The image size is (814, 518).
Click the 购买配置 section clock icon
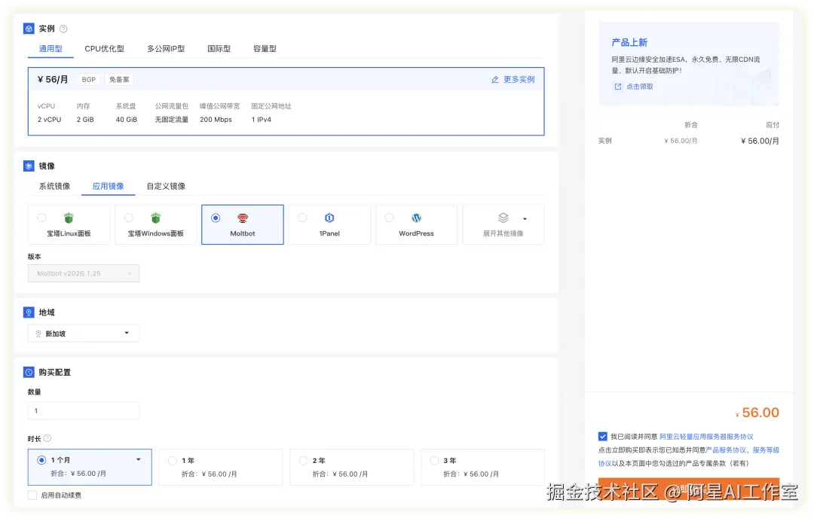tap(29, 372)
